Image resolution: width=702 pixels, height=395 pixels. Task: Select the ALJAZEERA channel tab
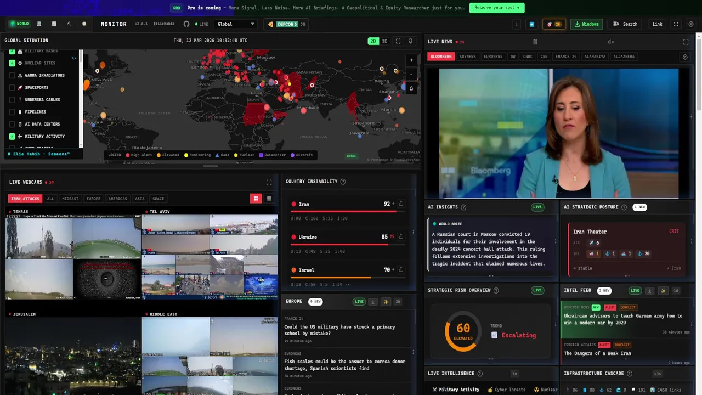click(x=624, y=57)
